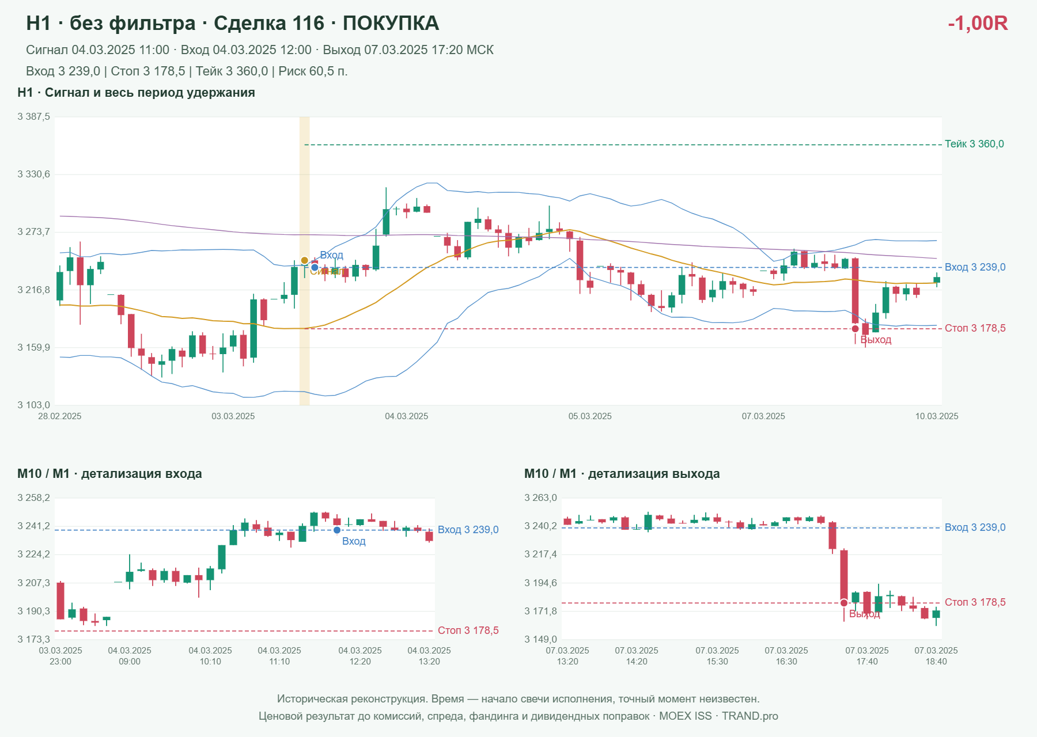Click the signal and entry time subtitle line

[x=260, y=50]
